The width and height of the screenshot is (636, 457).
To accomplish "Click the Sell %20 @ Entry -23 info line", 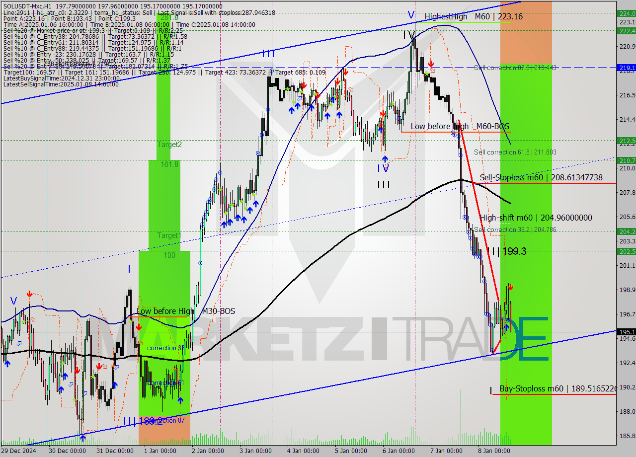I will click(88, 54).
